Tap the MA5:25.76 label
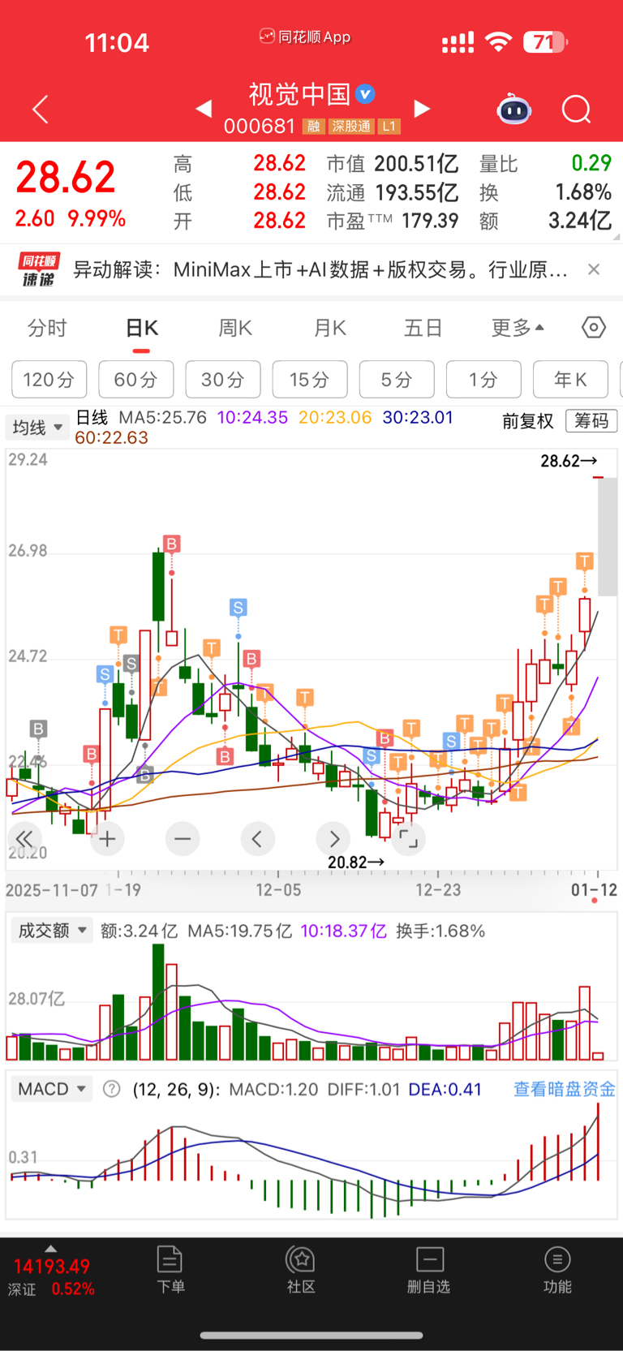 click(x=162, y=417)
